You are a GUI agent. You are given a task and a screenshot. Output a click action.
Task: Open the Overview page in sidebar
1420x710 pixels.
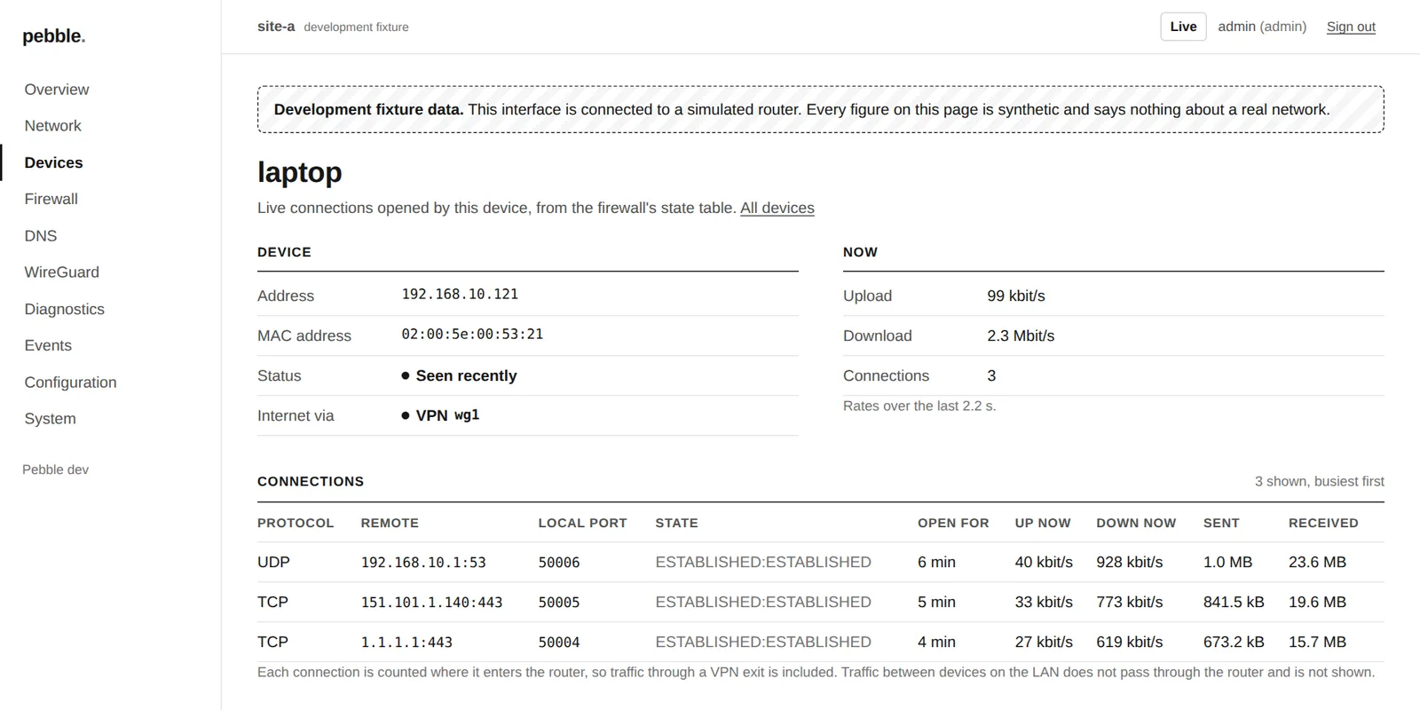click(x=57, y=90)
